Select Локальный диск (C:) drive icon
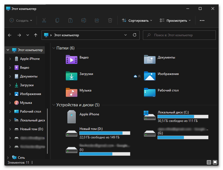Image resolution: width=223 pixels, height=170 pixels. click(x=149, y=116)
